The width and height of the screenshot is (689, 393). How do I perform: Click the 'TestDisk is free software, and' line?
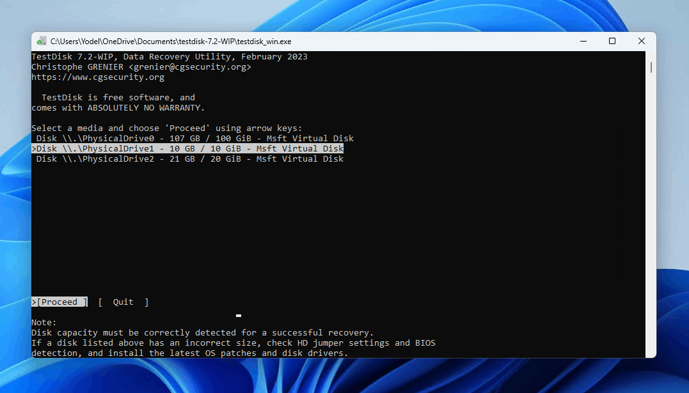click(x=118, y=98)
